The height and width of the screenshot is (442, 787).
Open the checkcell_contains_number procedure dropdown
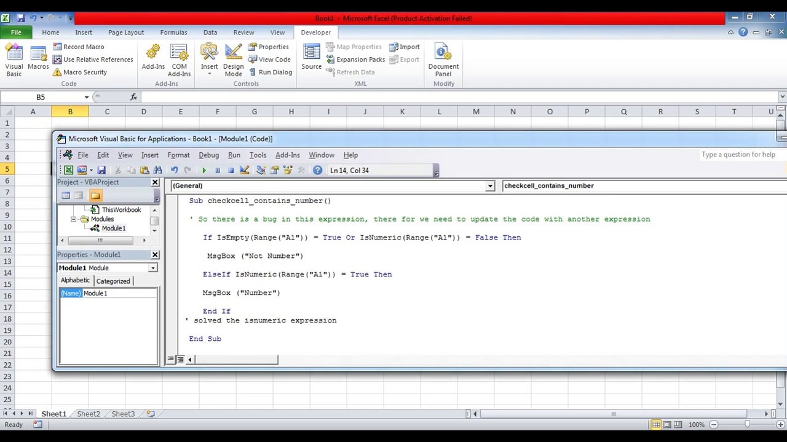click(644, 185)
